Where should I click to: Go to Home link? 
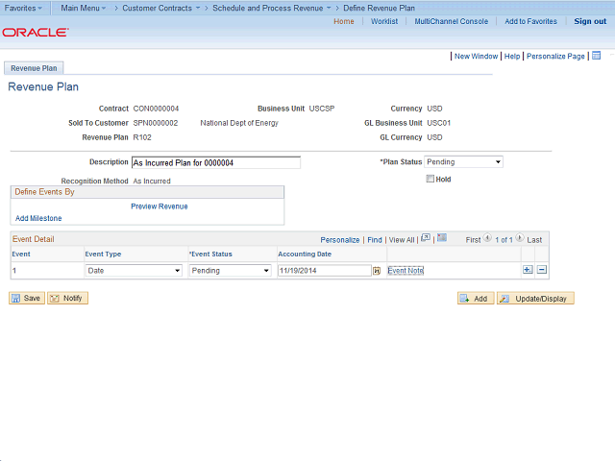[x=344, y=21]
